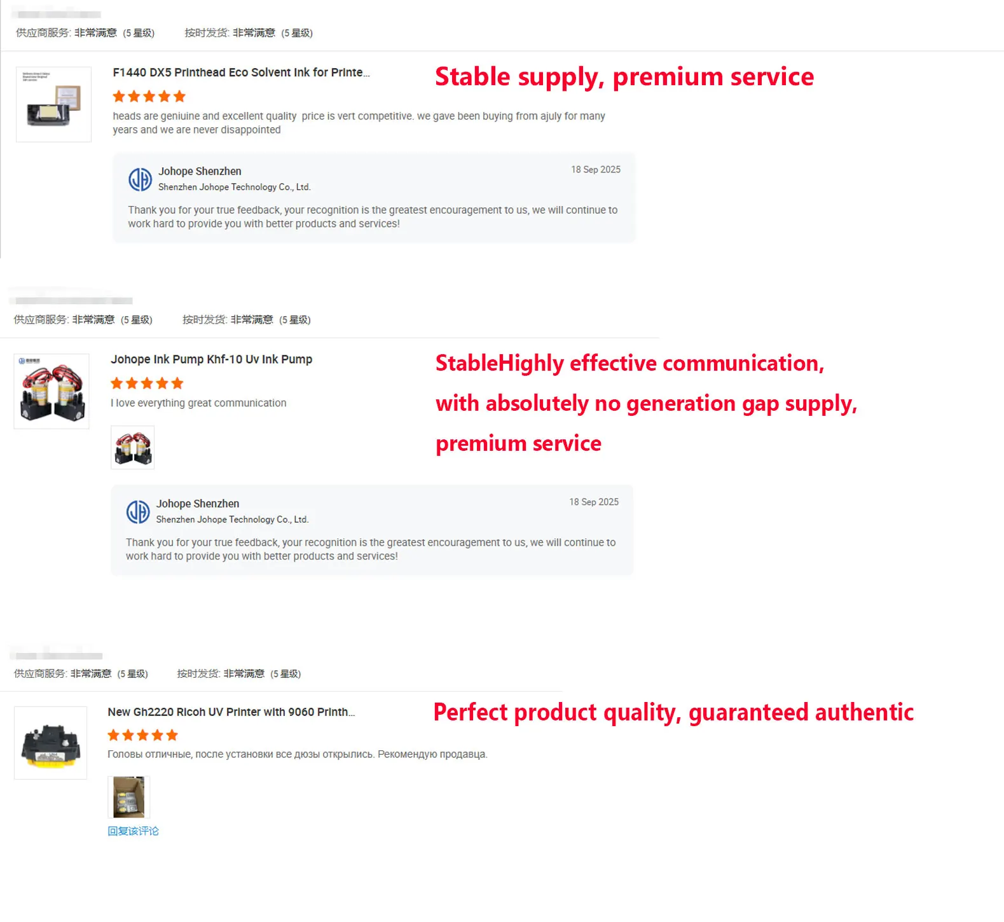
Task: Click the five-star rating under F1440 printhead
Action: 149,97
